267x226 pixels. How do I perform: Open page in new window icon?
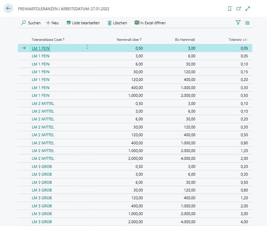pyautogui.click(x=239, y=8)
